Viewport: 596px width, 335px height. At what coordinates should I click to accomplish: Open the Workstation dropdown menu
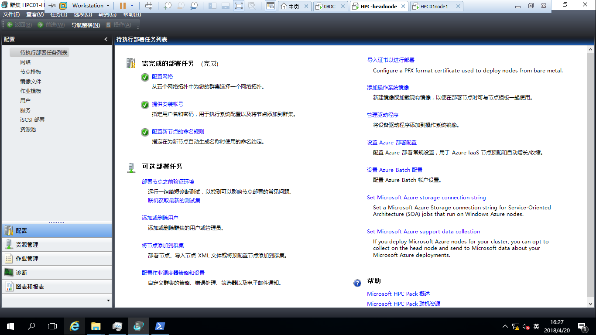(x=91, y=6)
